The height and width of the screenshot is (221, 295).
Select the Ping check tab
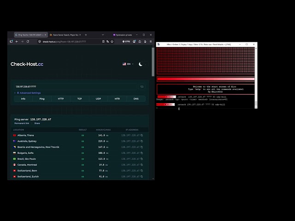pyautogui.click(x=42, y=99)
